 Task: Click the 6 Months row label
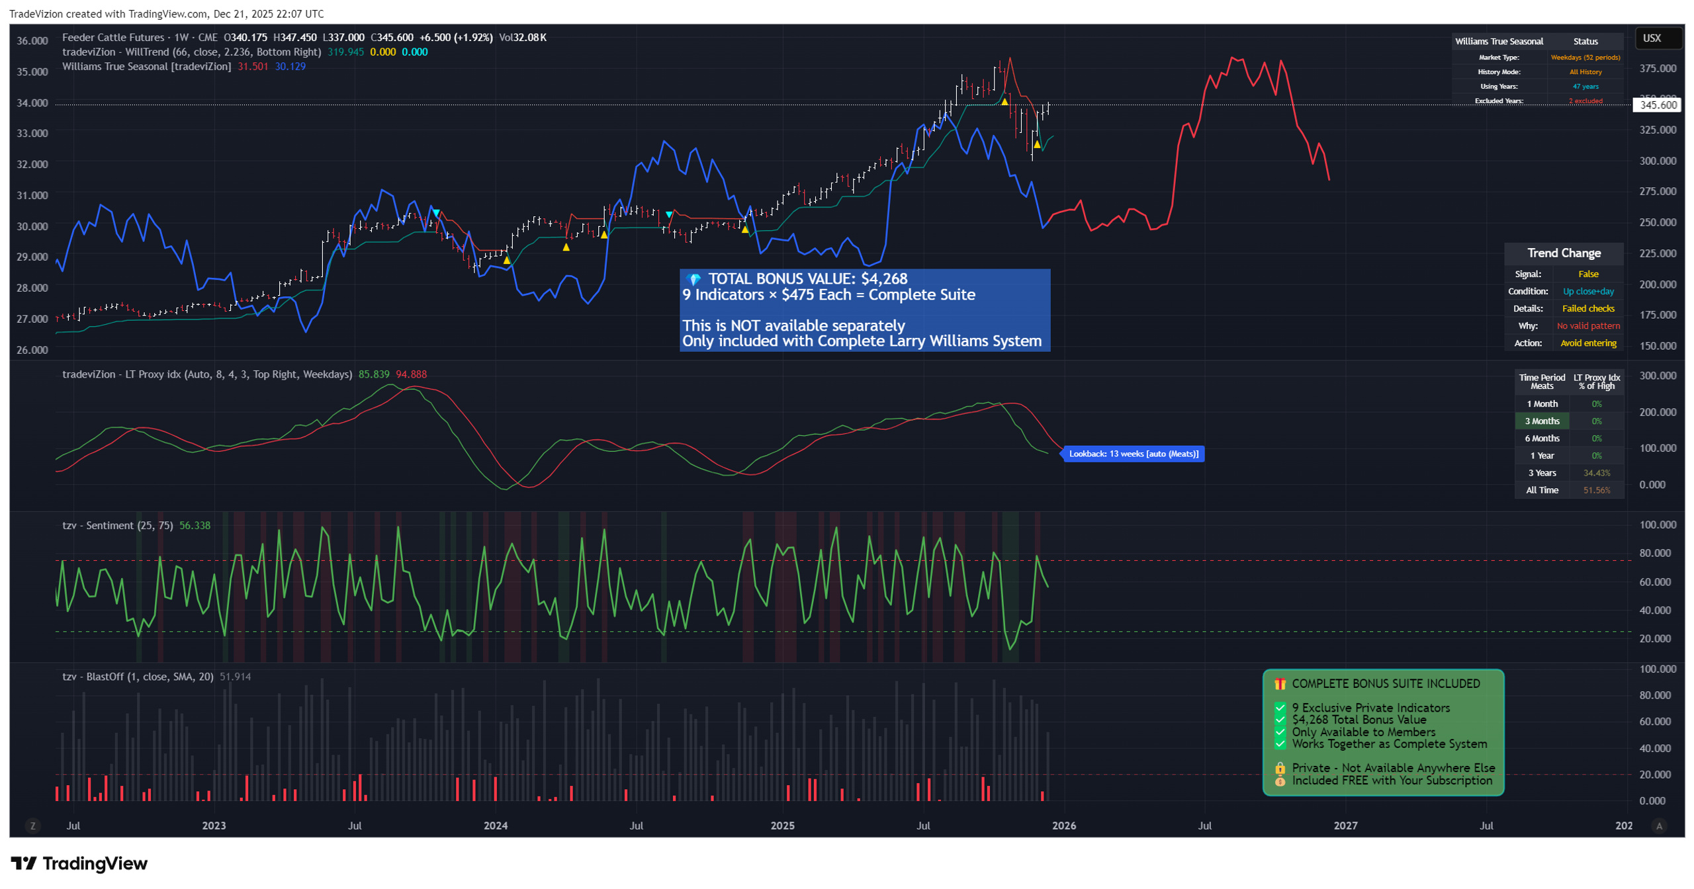(x=1542, y=438)
